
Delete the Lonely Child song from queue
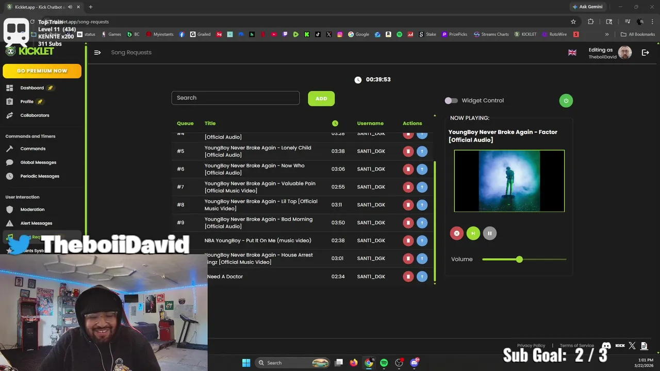tap(408, 151)
